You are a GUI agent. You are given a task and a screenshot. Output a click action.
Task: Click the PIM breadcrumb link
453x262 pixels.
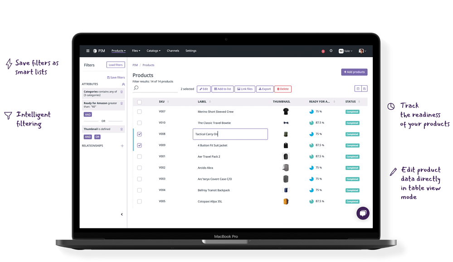point(135,65)
